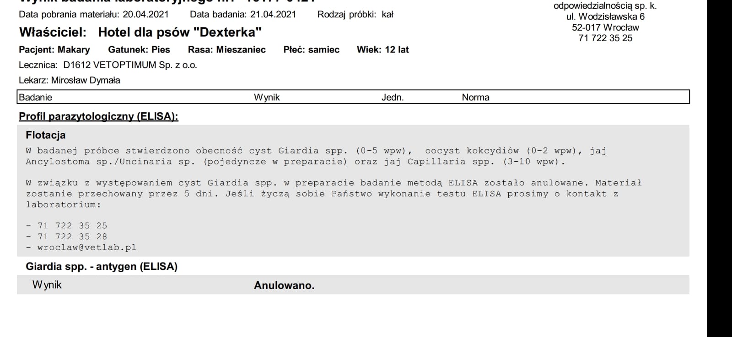The image size is (732, 337).
Task: Click the Płeć: samiec field
Action: [312, 50]
